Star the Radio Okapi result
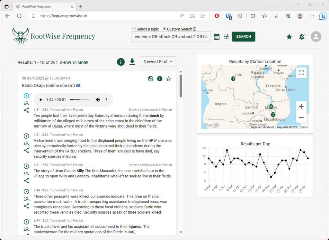 168,78
